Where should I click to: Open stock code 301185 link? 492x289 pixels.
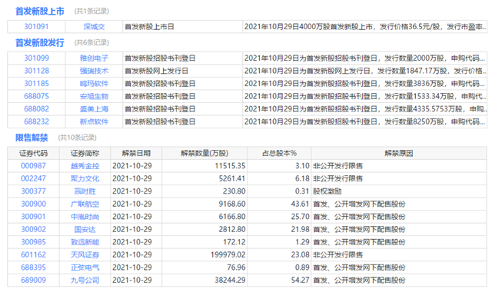(36, 84)
